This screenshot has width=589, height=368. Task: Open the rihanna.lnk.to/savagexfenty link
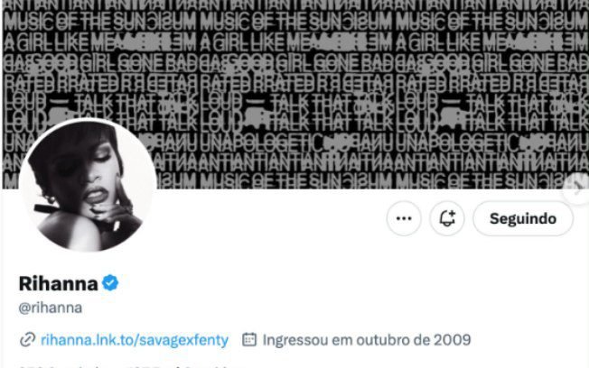click(x=135, y=340)
